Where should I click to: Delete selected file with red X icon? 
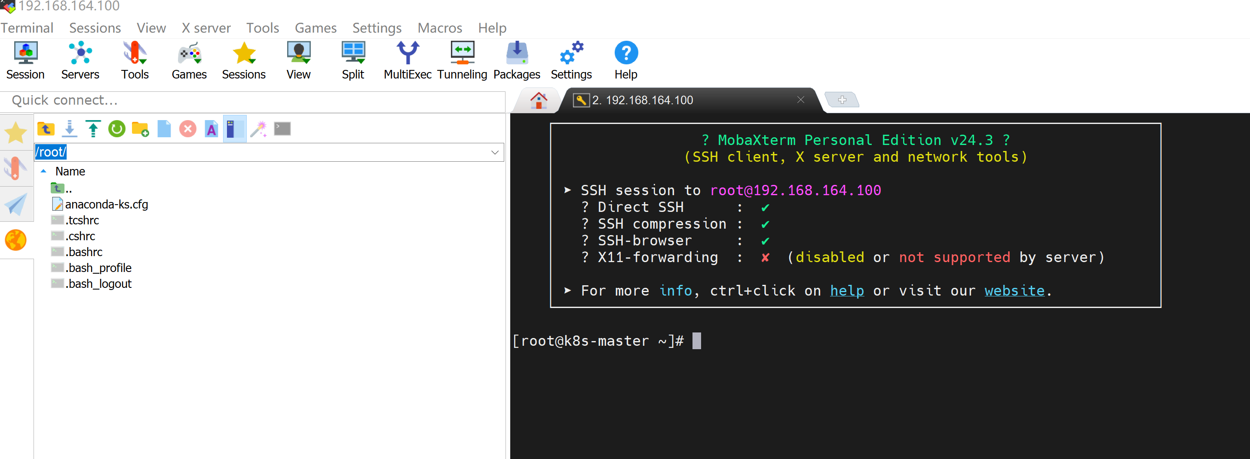(x=188, y=129)
